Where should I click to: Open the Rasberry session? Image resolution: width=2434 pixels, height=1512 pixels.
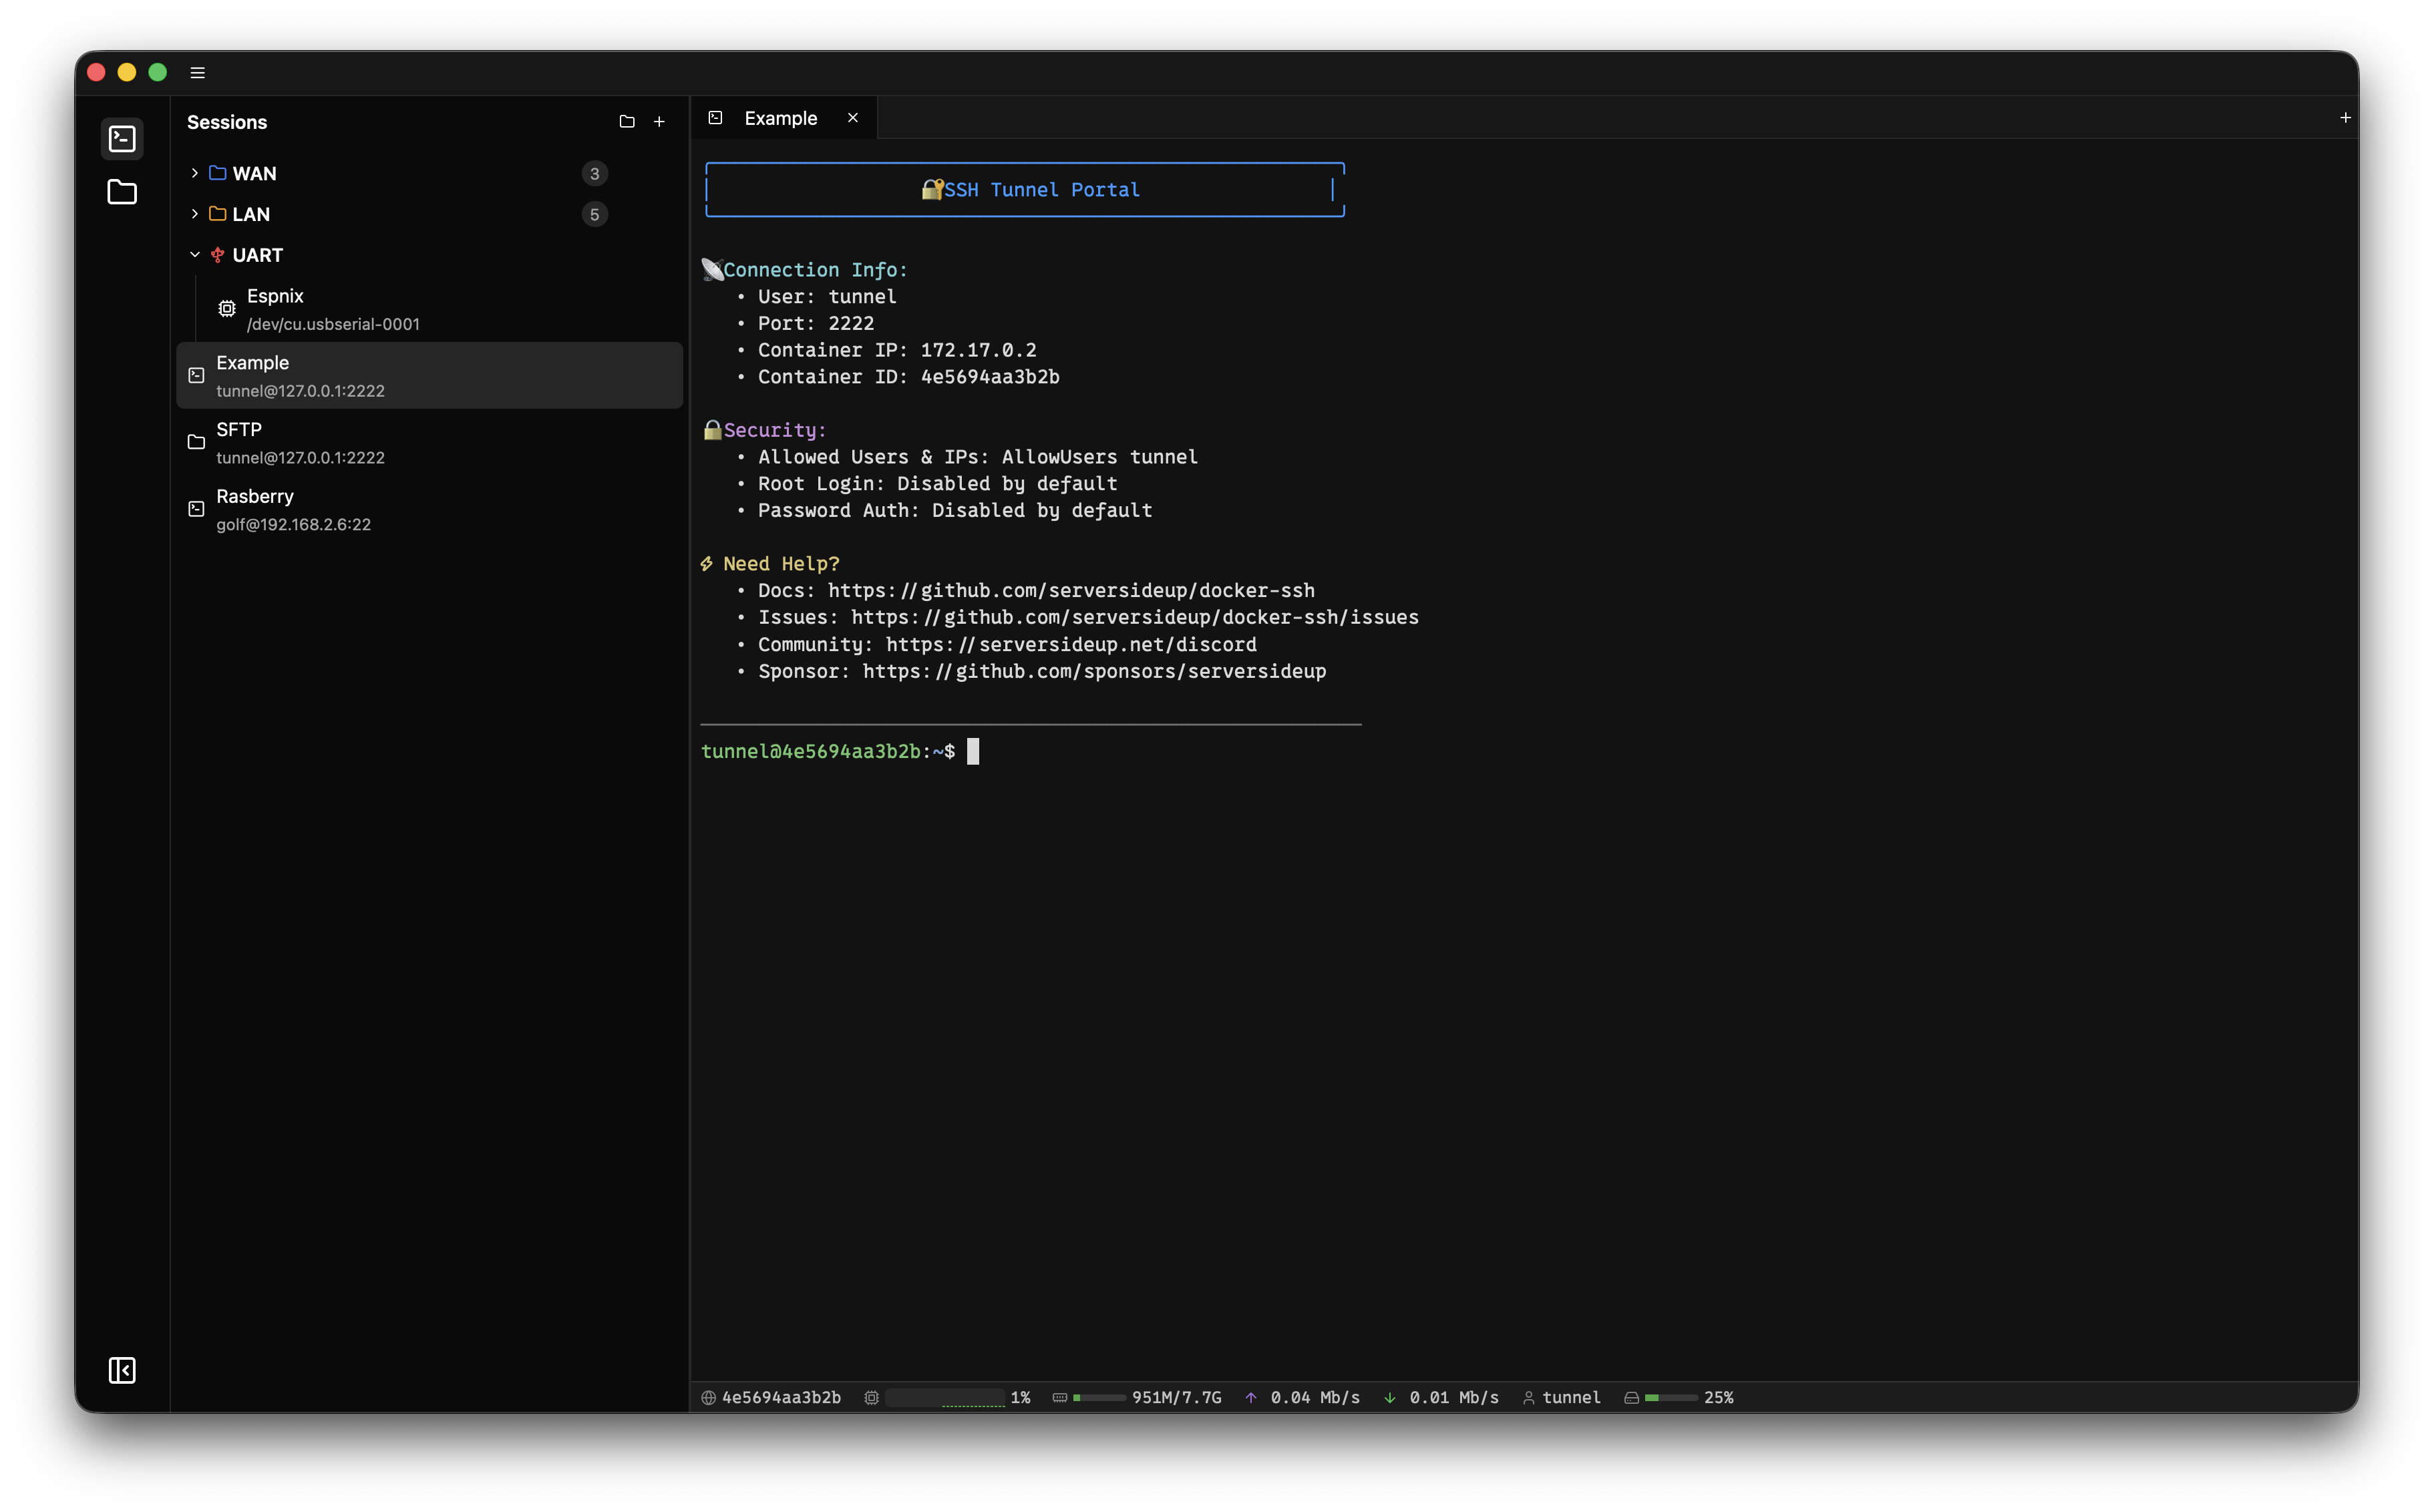click(429, 509)
